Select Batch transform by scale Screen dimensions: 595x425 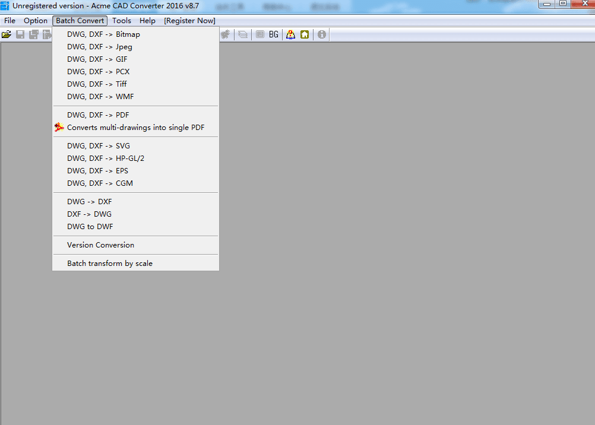(x=109, y=263)
